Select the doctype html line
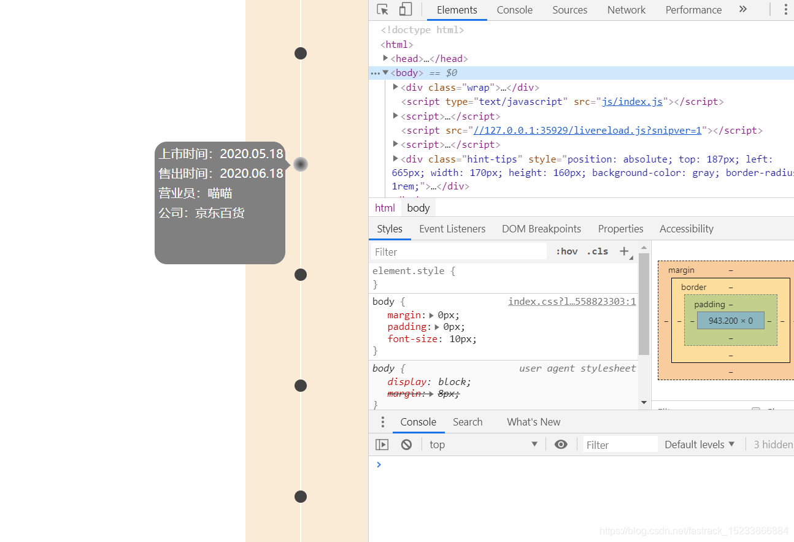 [x=422, y=29]
